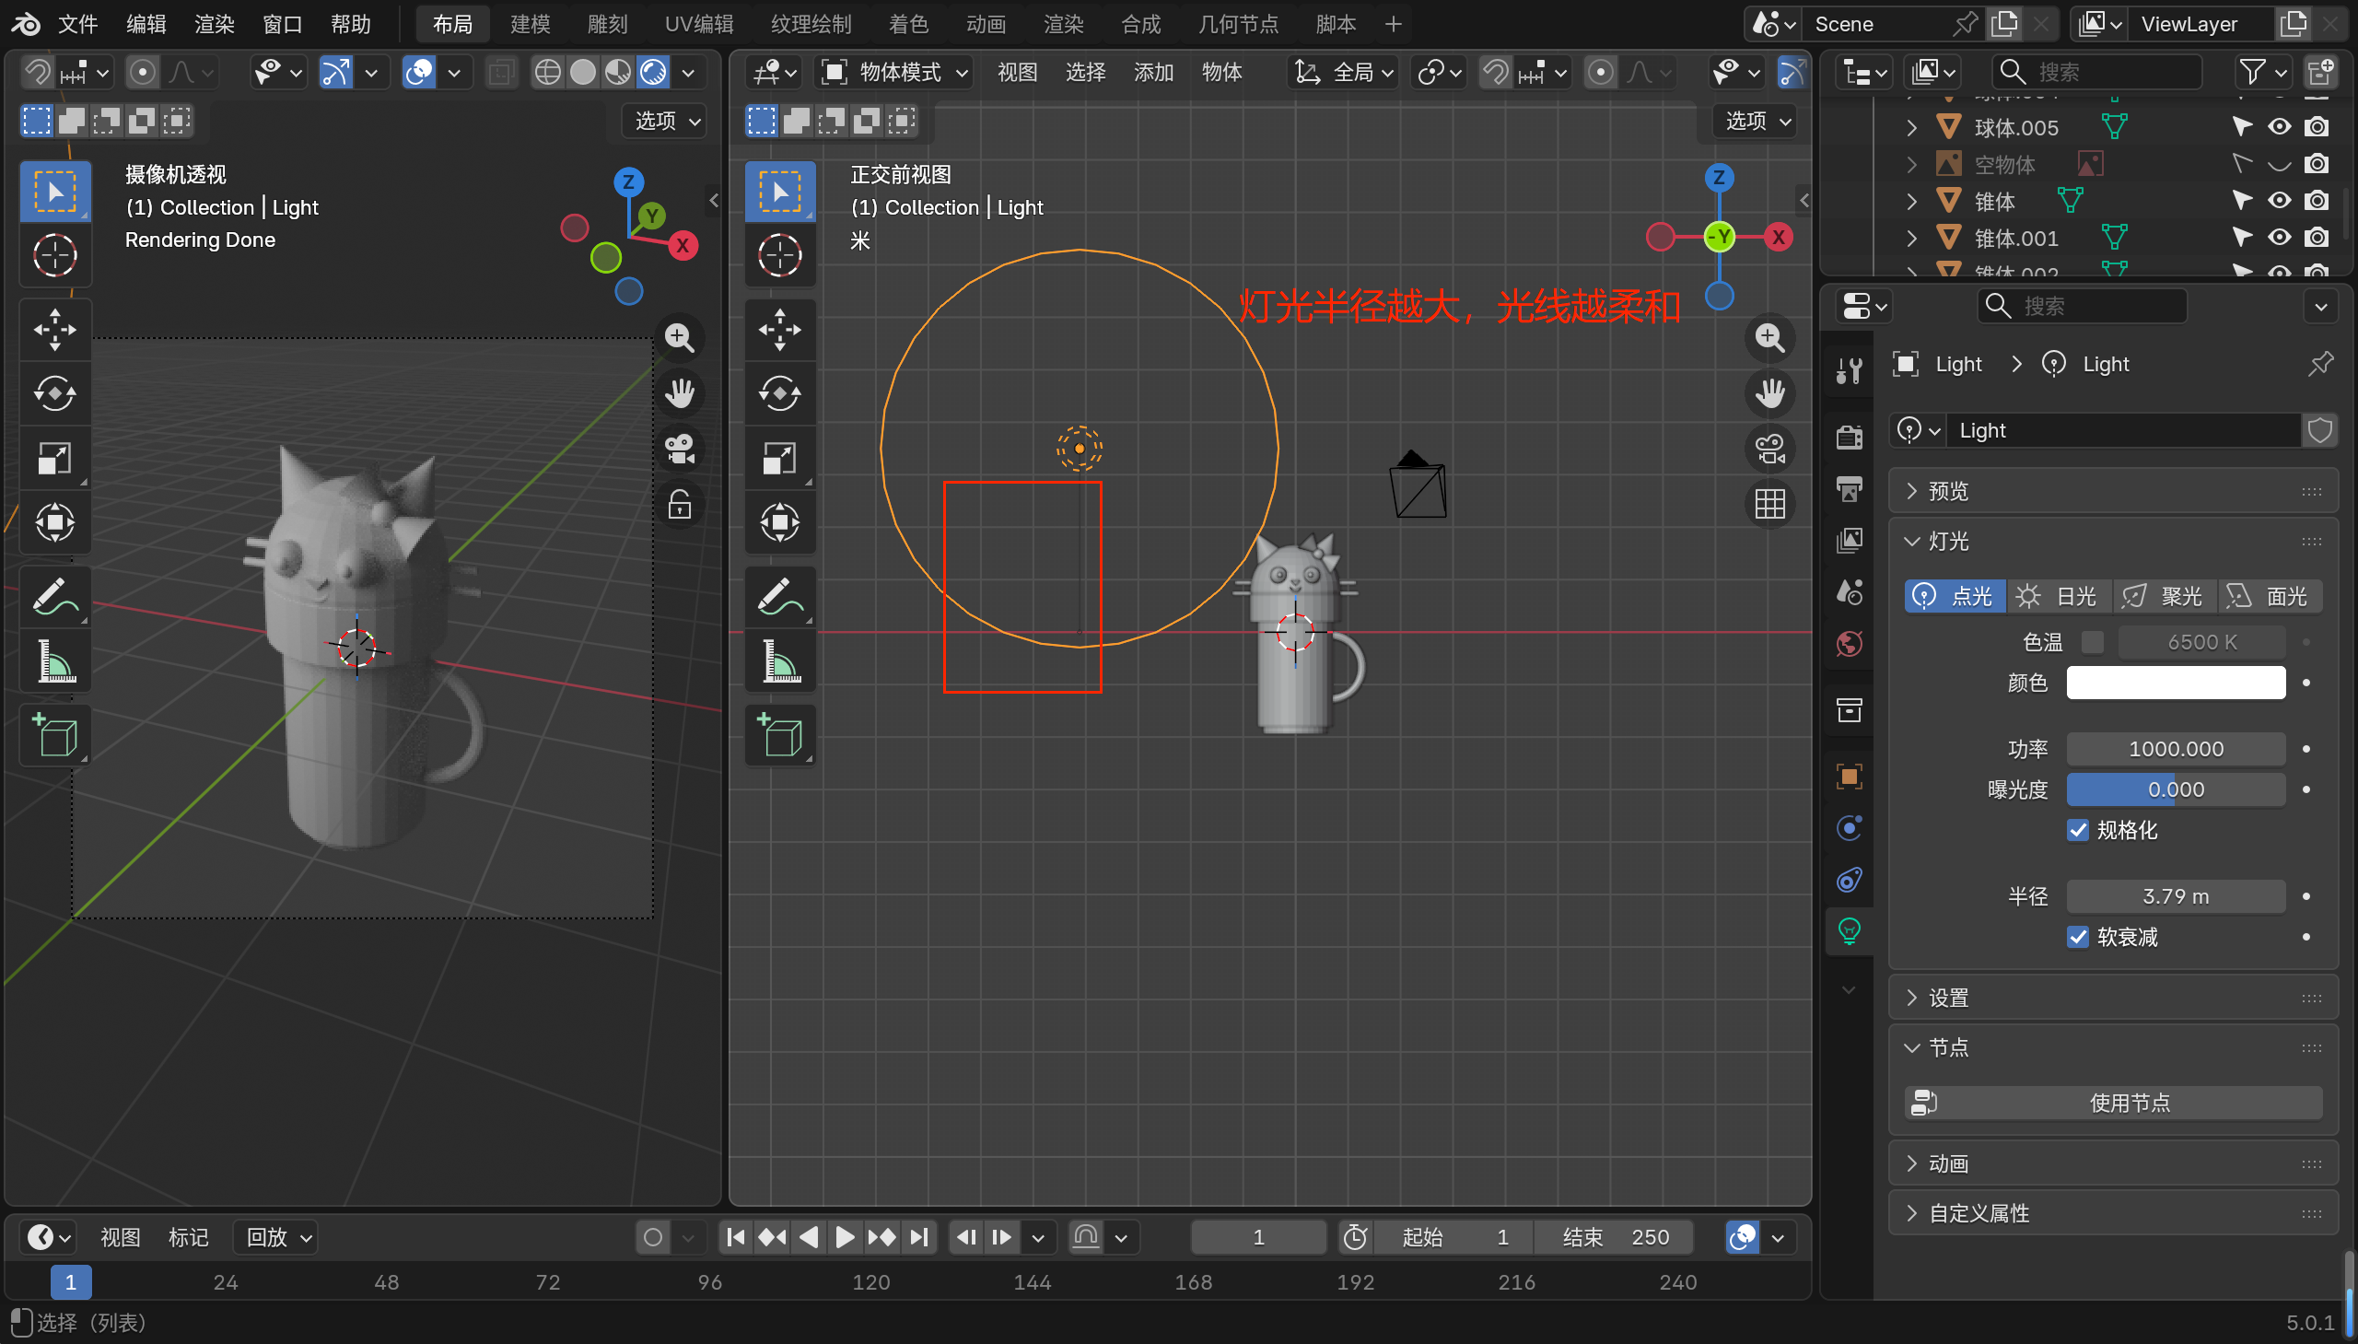The width and height of the screenshot is (2358, 1344).
Task: Click the Add Cube tool in the camera view
Action: point(54,735)
